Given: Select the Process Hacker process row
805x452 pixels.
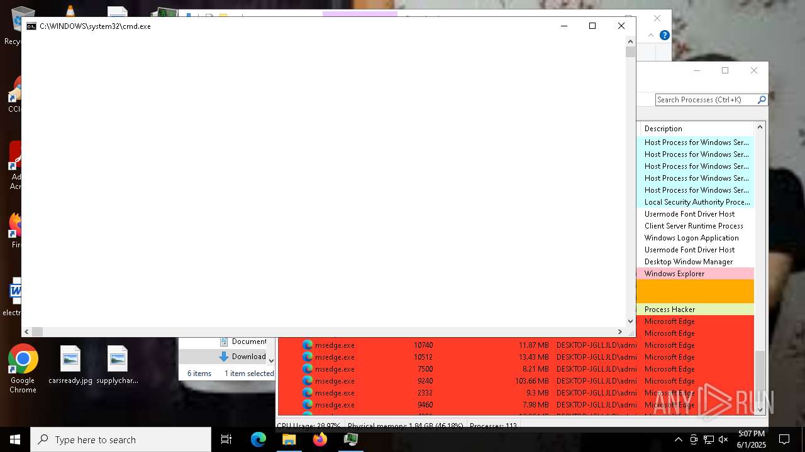Looking at the screenshot, I should pyautogui.click(x=695, y=309).
